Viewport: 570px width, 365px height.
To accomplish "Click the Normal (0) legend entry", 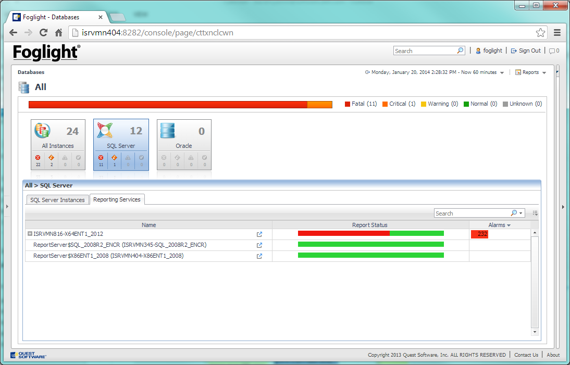I will [x=480, y=104].
